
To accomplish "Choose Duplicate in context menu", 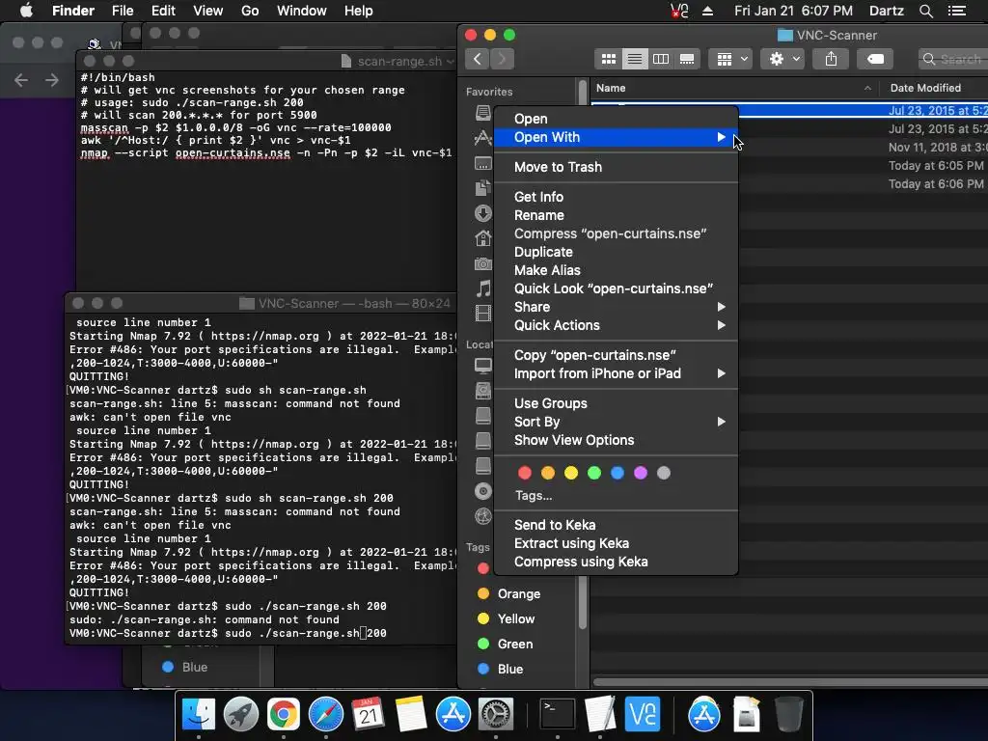I will pyautogui.click(x=616, y=252).
